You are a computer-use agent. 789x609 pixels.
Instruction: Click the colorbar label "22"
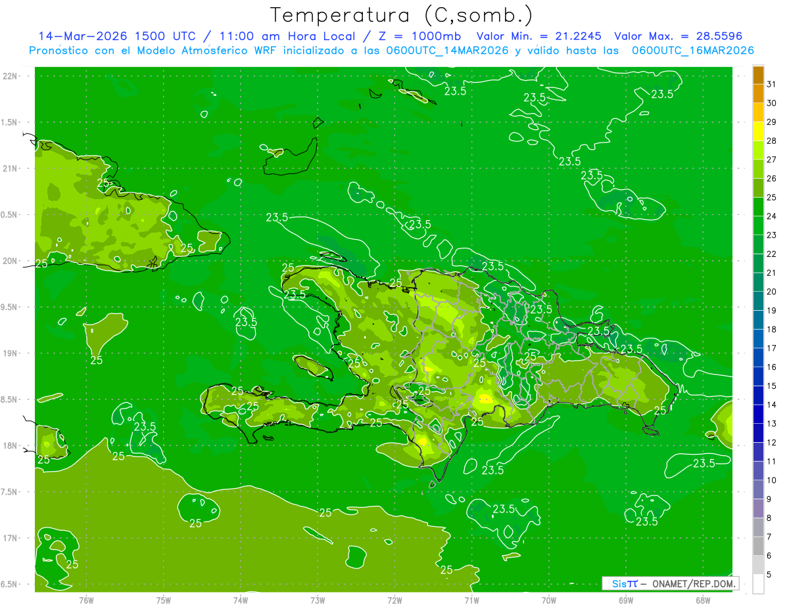(772, 254)
